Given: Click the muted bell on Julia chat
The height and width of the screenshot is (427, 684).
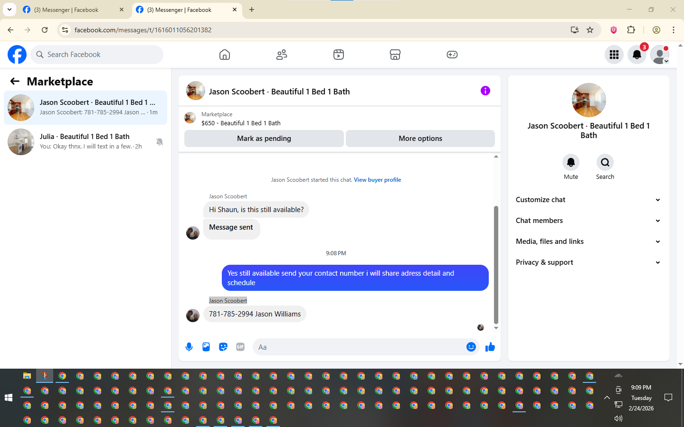Looking at the screenshot, I should point(160,141).
